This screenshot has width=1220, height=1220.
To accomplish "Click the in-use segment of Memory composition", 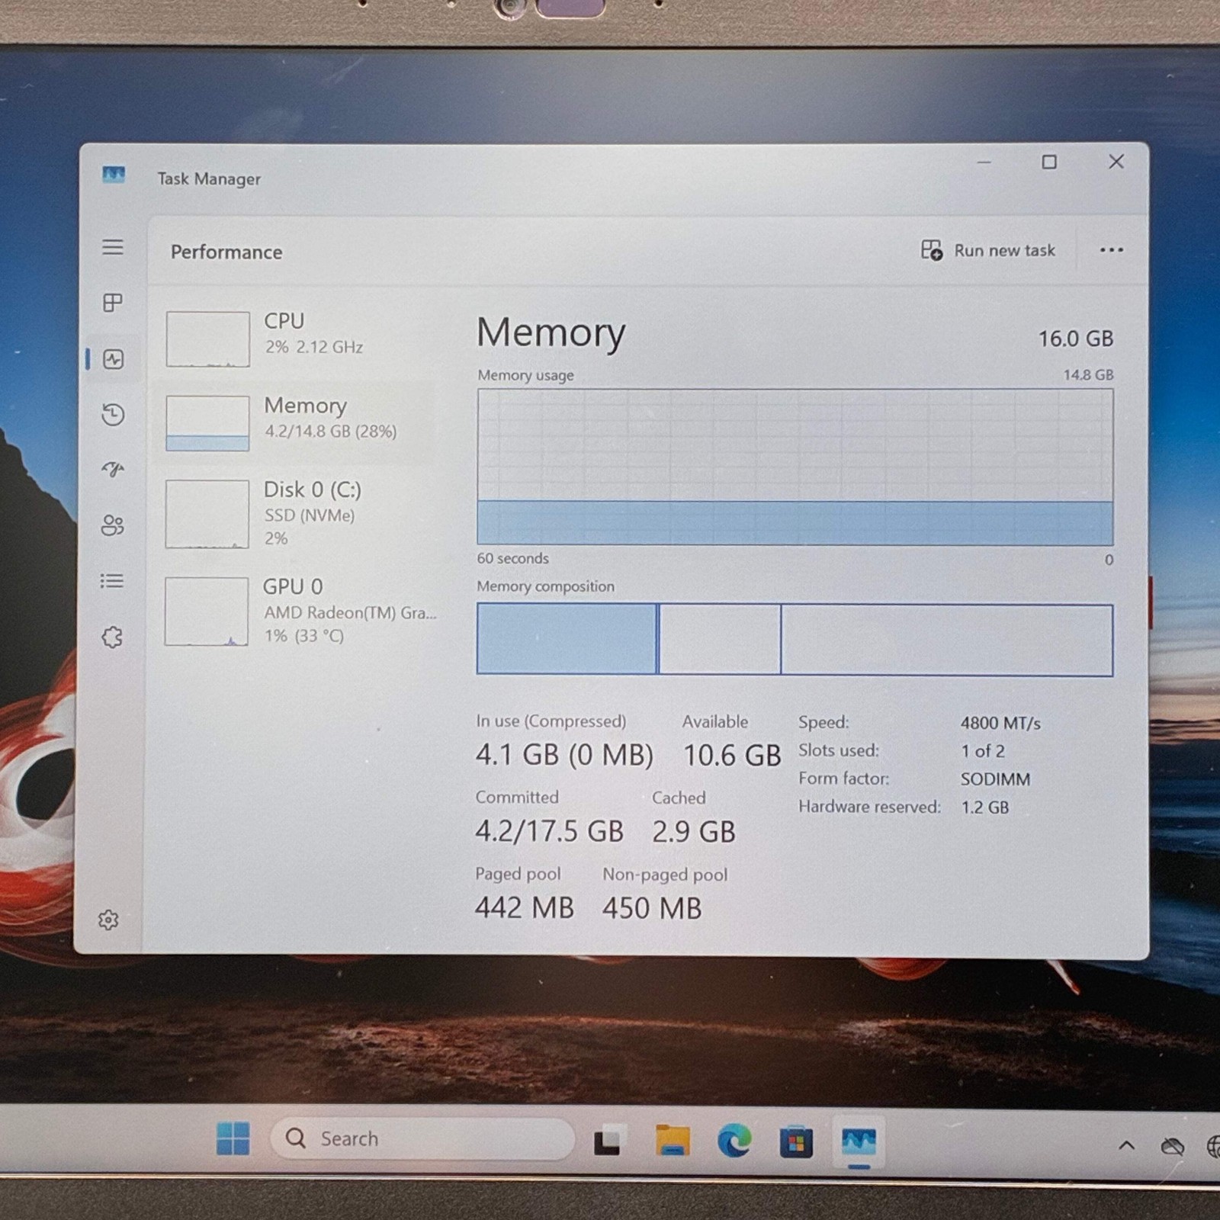I will (567, 639).
